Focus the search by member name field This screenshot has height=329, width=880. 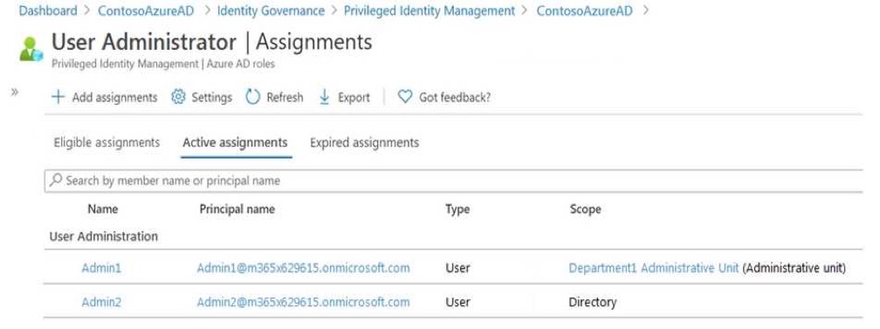[453, 181]
